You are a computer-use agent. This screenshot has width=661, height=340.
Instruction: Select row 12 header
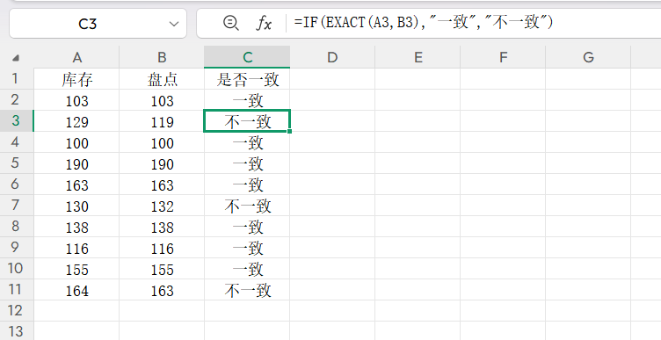click(x=17, y=310)
